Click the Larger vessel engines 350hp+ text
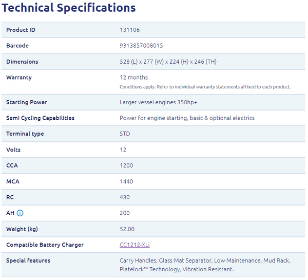The width and height of the screenshot is (308, 280). pyautogui.click(x=158, y=102)
